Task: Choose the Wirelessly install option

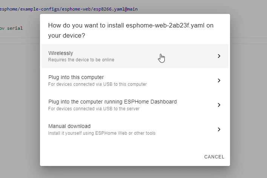Action: pos(135,56)
